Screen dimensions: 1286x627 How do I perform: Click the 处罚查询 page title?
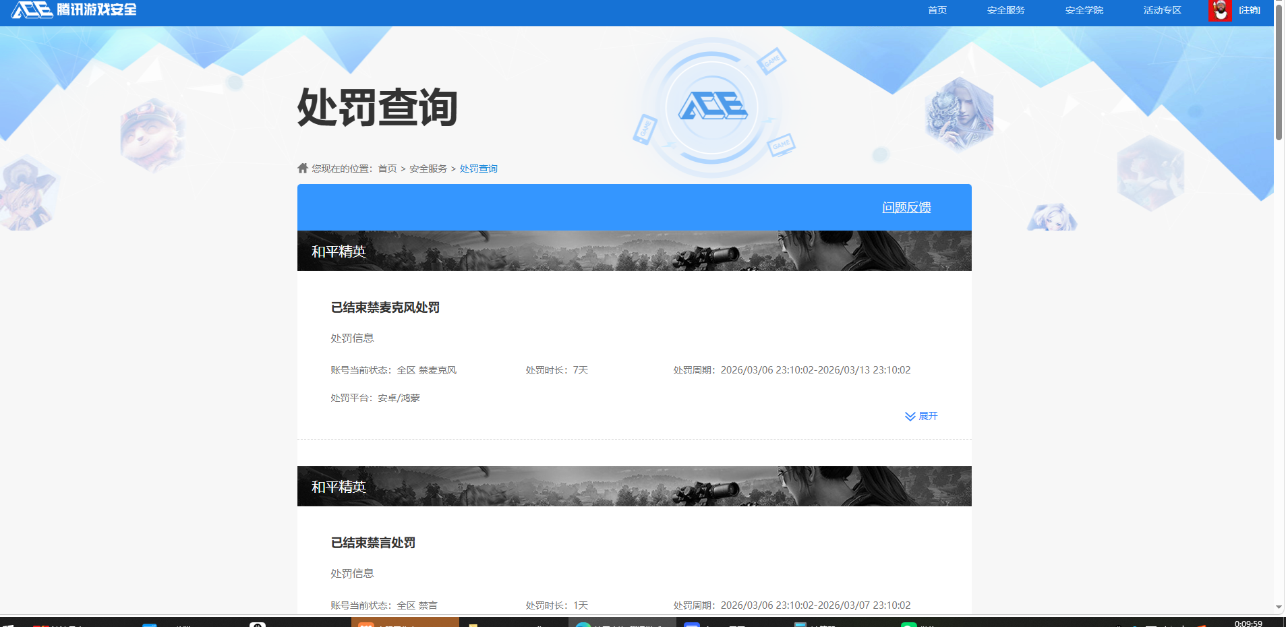coord(378,107)
